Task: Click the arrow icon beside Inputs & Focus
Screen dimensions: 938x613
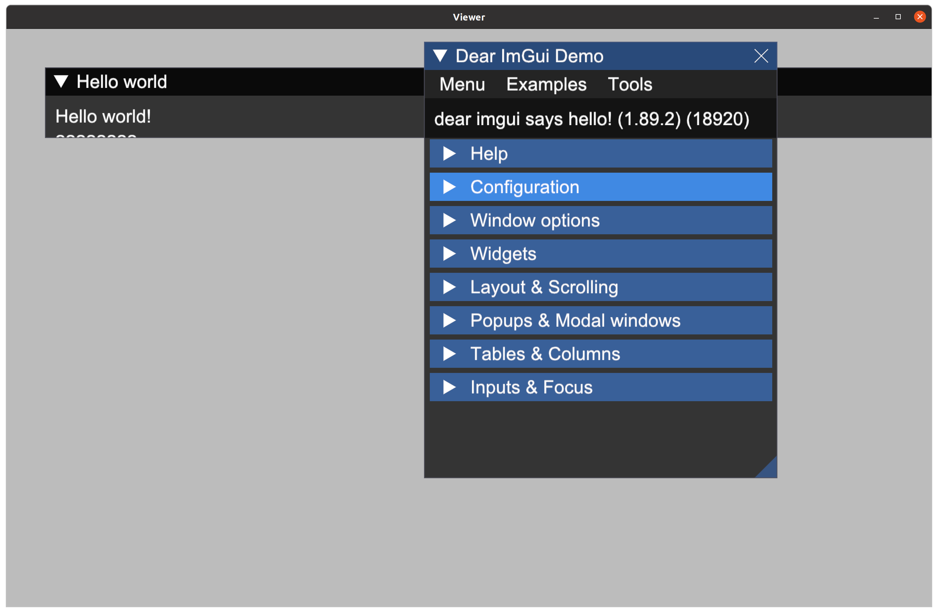Action: 449,387
